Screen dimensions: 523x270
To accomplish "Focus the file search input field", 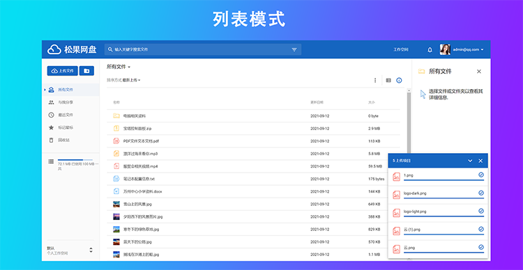I will [203, 49].
